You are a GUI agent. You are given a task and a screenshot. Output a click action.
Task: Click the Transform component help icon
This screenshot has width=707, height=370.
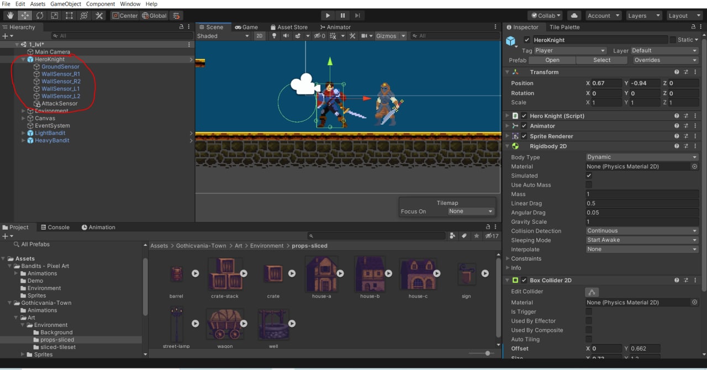677,72
